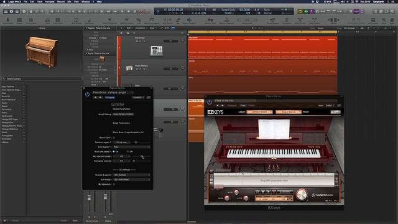Open Quick Help with the question mark button

coord(24,11)
